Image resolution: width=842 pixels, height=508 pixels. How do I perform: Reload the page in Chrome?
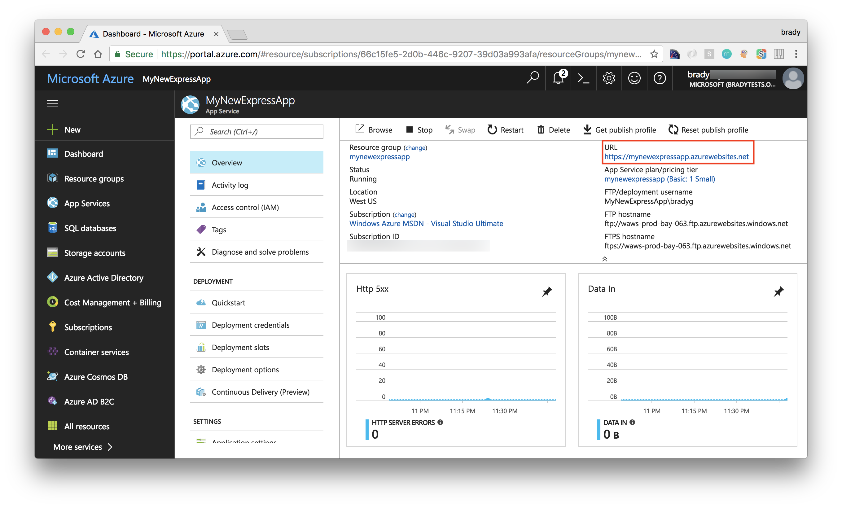(x=81, y=54)
